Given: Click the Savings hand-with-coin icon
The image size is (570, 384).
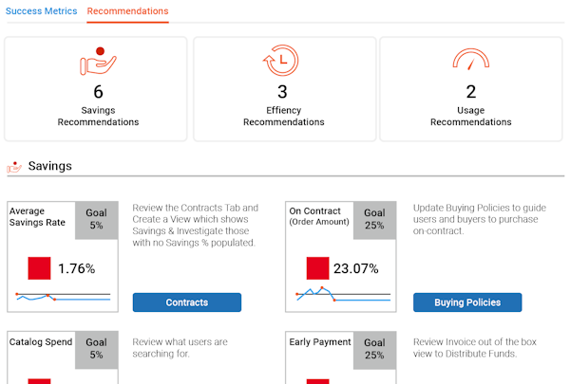Looking at the screenshot, I should (98, 62).
